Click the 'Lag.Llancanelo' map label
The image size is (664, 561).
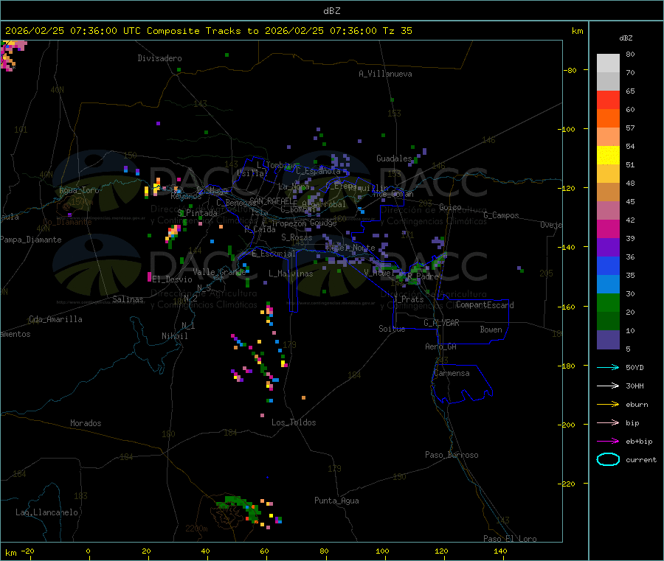(x=46, y=512)
